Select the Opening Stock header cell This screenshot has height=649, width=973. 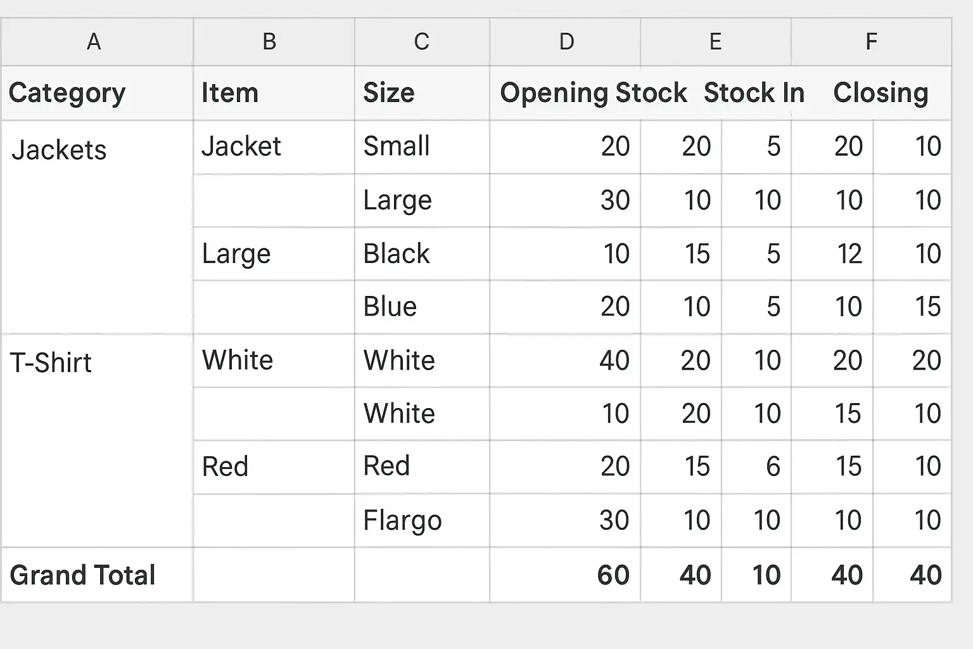[593, 93]
